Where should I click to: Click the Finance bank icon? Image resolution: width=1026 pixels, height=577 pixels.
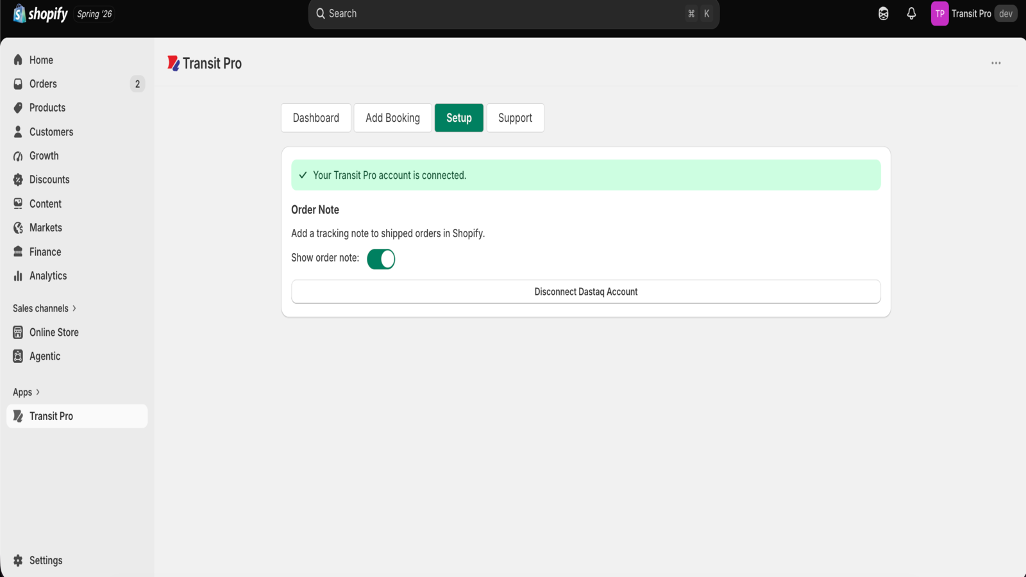coord(18,252)
